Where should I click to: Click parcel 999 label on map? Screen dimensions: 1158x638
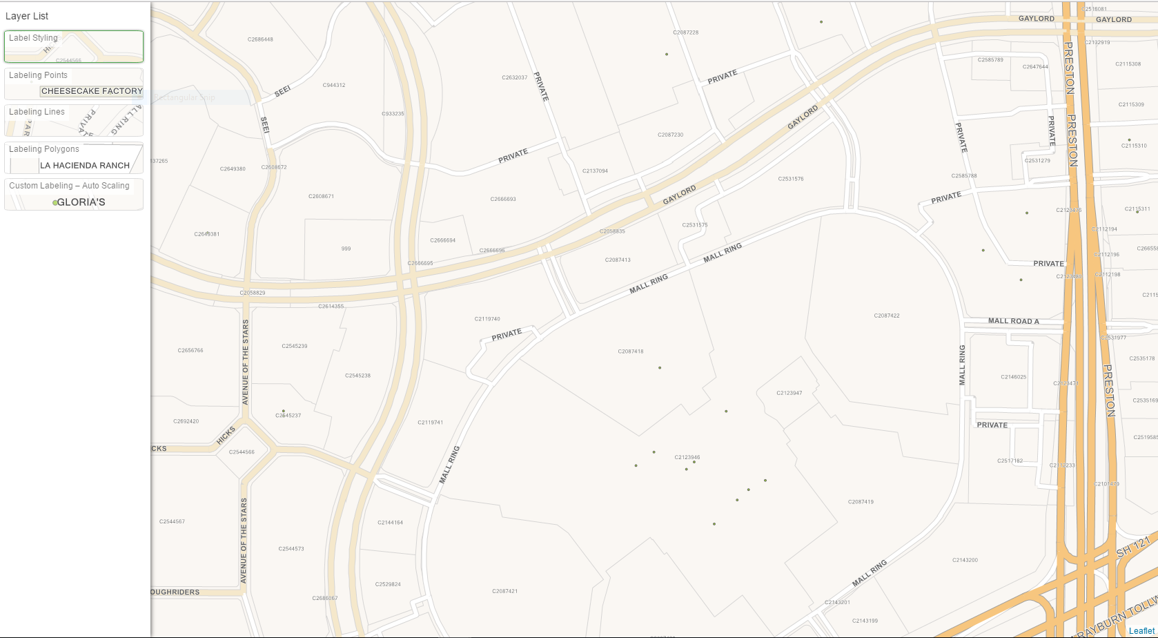tap(346, 249)
